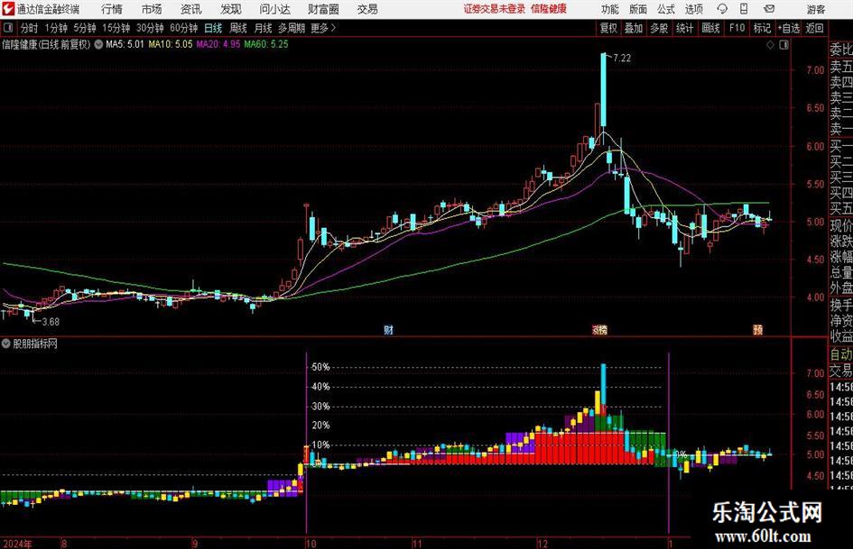Click the diamond icon above the chart

click(770, 45)
